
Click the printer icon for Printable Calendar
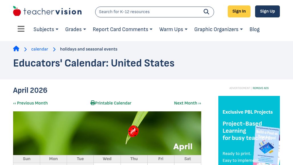(x=93, y=103)
